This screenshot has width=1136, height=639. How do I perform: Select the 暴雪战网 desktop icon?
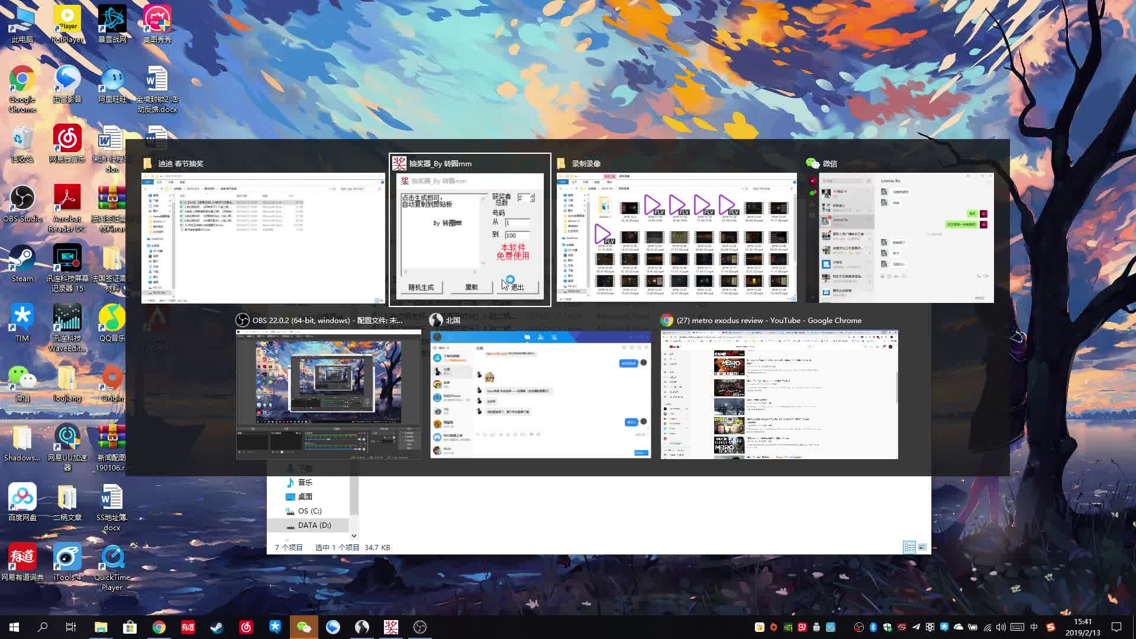[112, 25]
